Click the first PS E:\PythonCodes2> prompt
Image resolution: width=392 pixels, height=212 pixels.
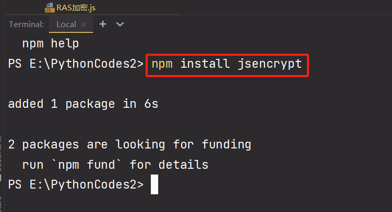point(76,64)
